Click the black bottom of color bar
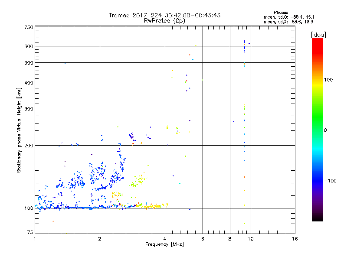This screenshot has width=347, height=260. (x=318, y=218)
